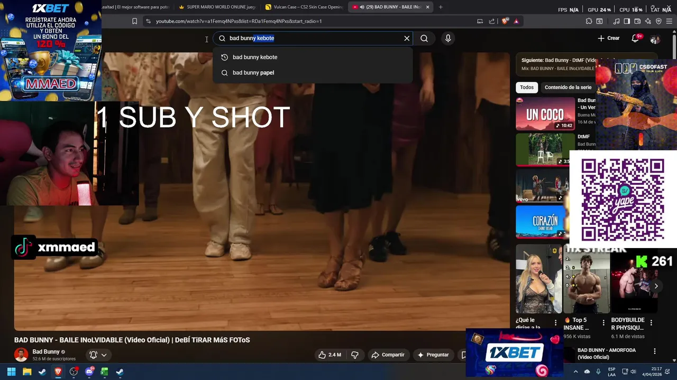Click the cast/install screen icon in address bar

480,21
